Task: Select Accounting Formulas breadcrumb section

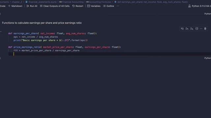Action: tap(99, 2)
